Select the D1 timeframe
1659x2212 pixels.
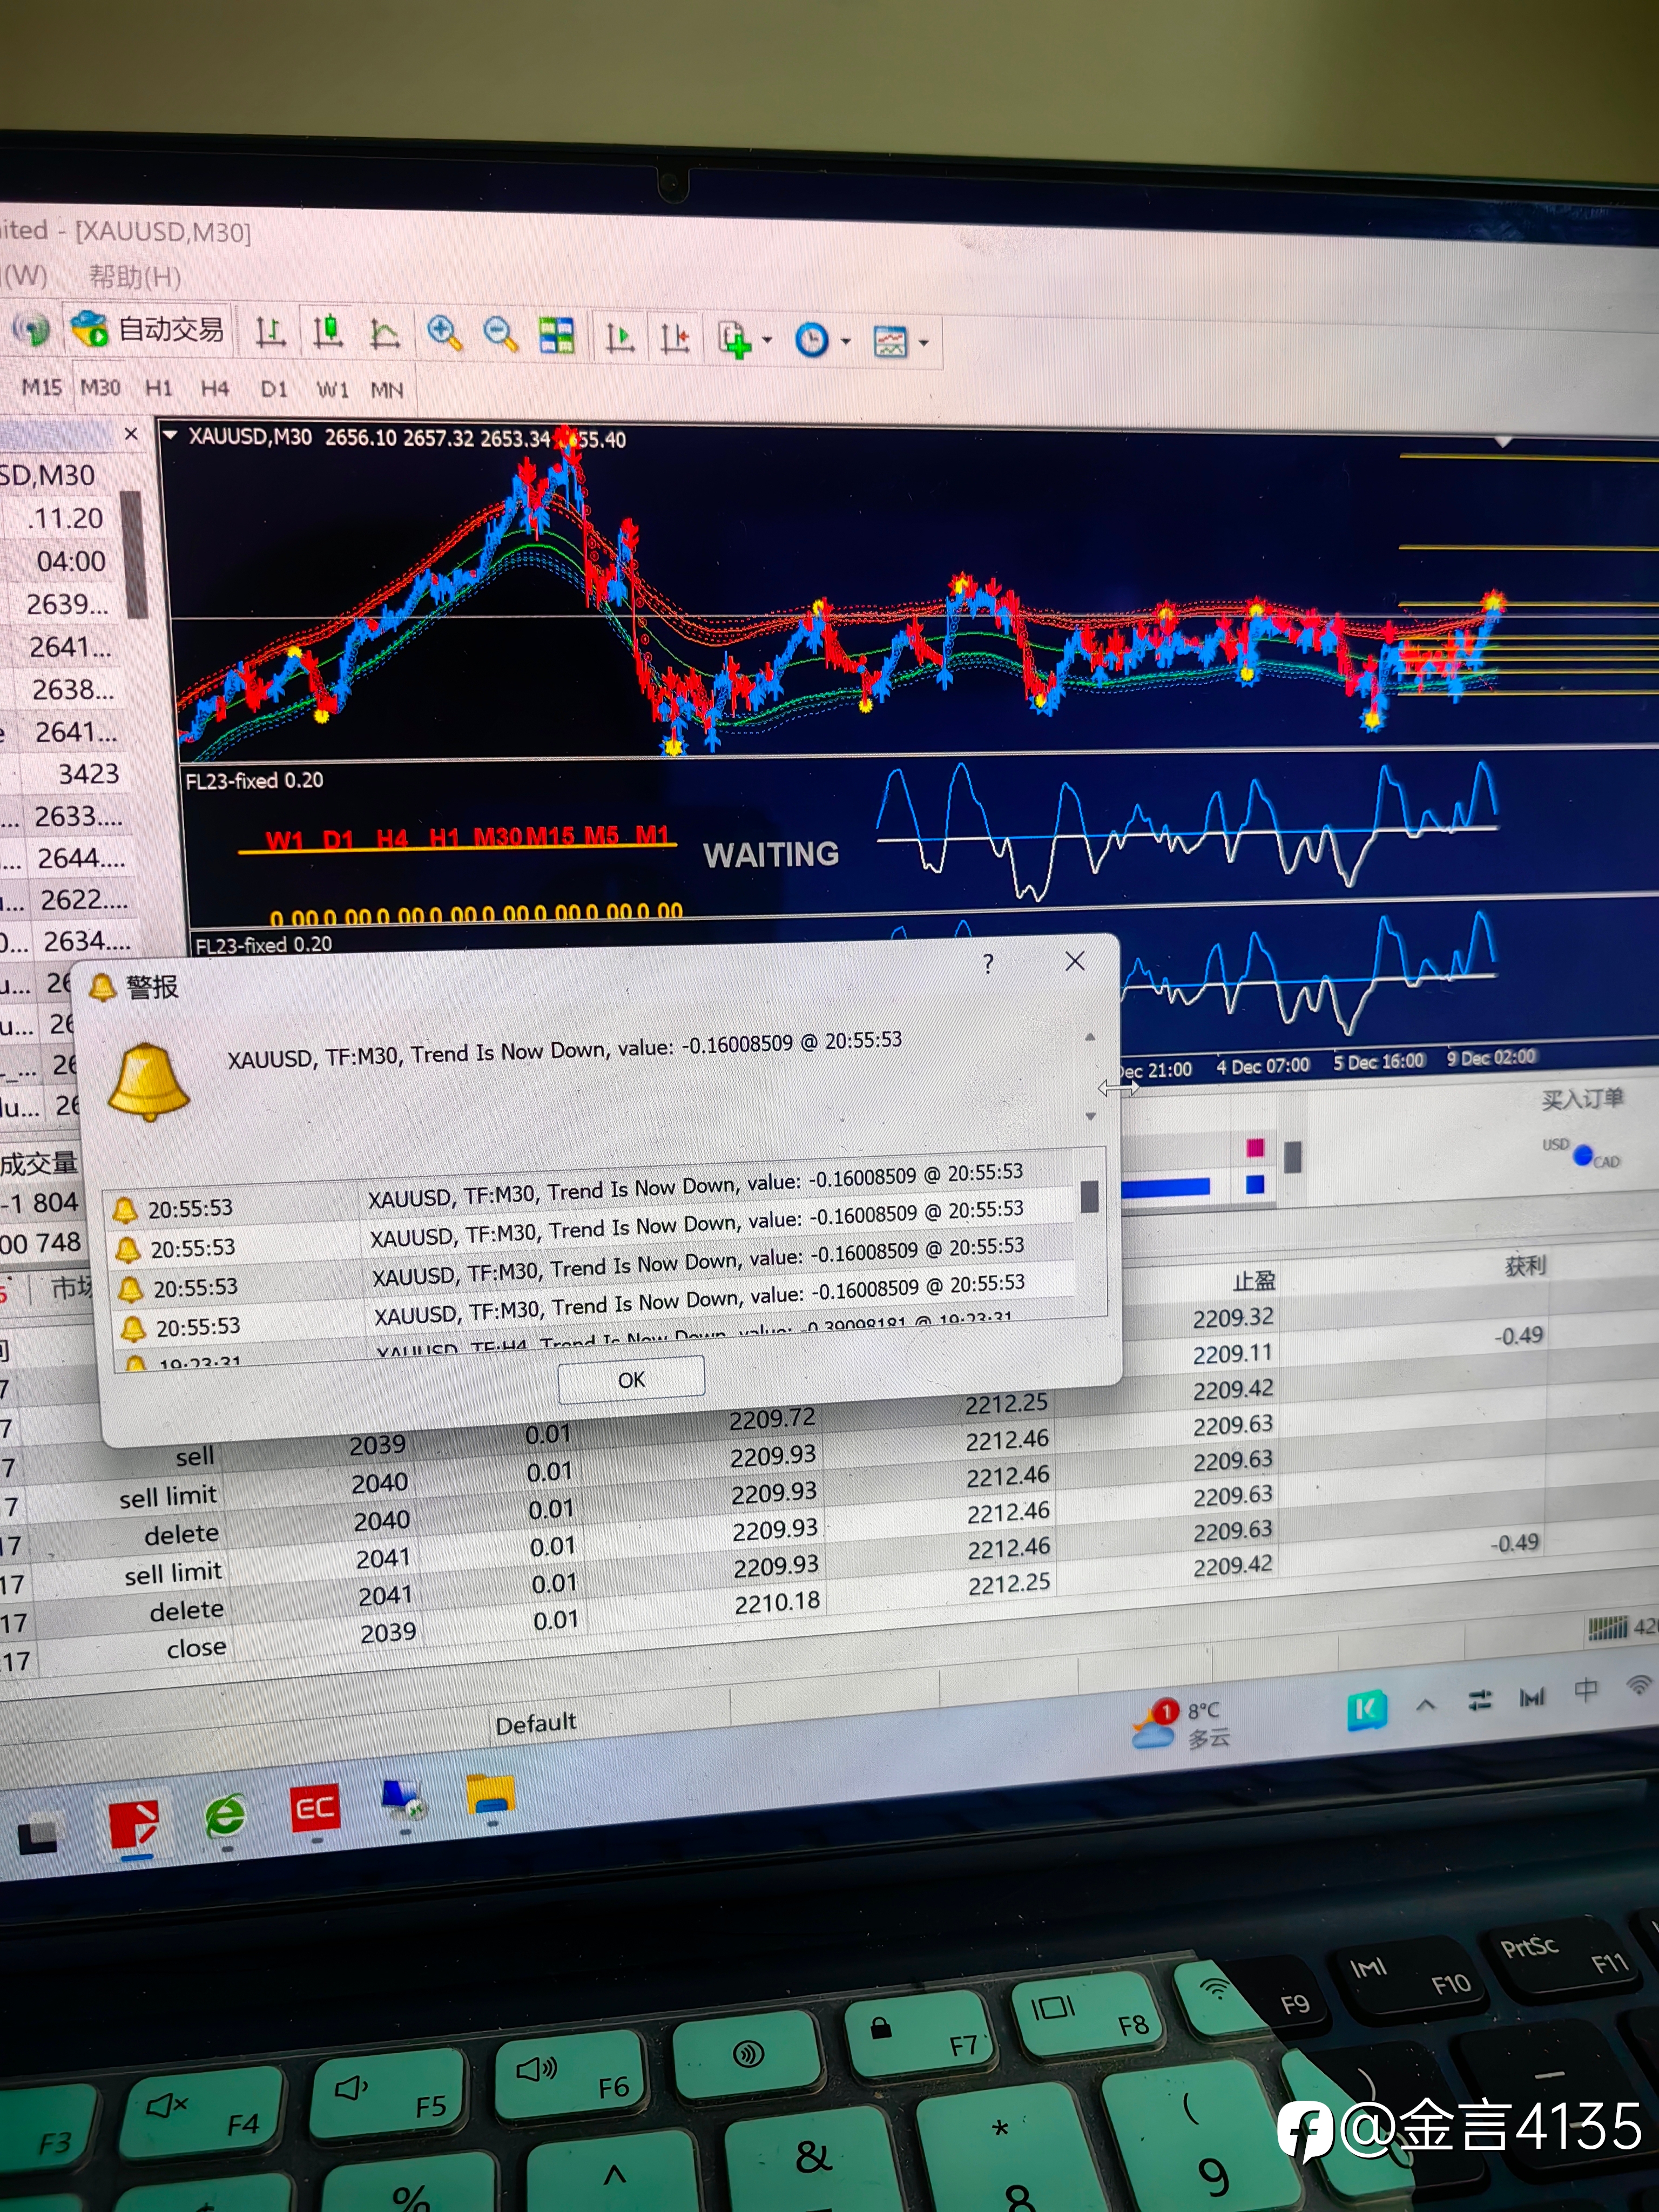273,389
